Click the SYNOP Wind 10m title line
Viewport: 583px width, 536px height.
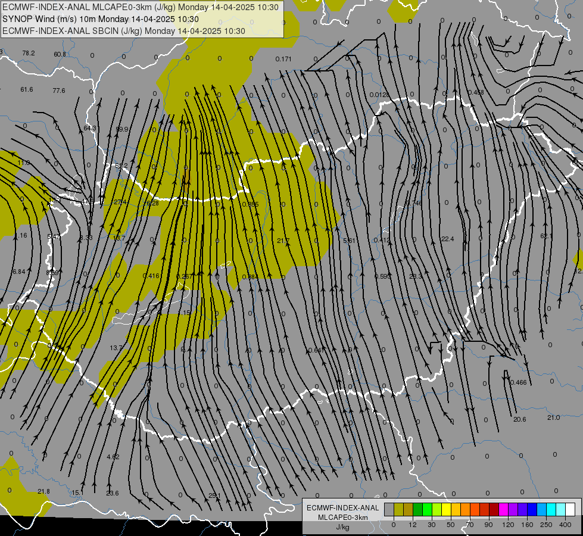click(x=101, y=19)
